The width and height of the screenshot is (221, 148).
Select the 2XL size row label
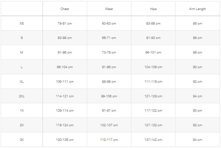[22, 96]
